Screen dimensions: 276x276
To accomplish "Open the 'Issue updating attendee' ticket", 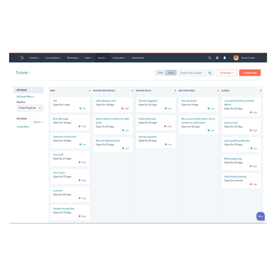I will pyautogui.click(x=237, y=141).
